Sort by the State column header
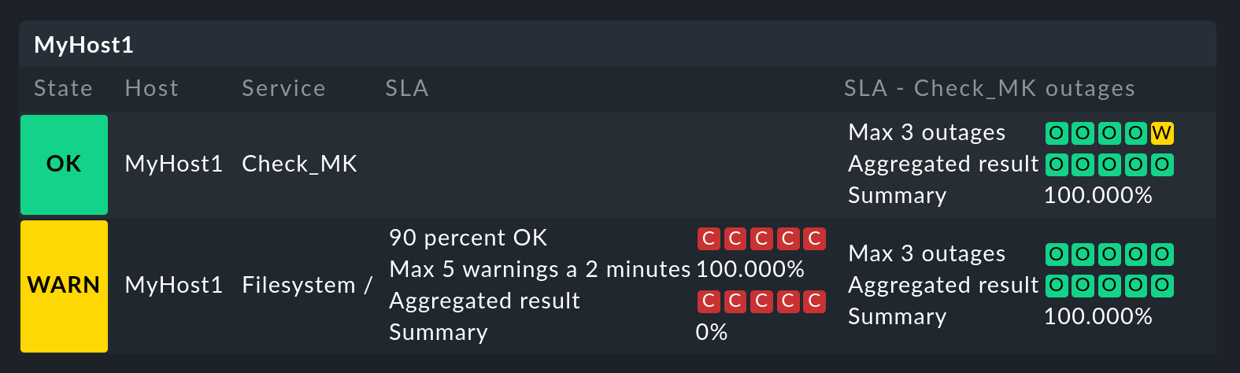 [63, 88]
